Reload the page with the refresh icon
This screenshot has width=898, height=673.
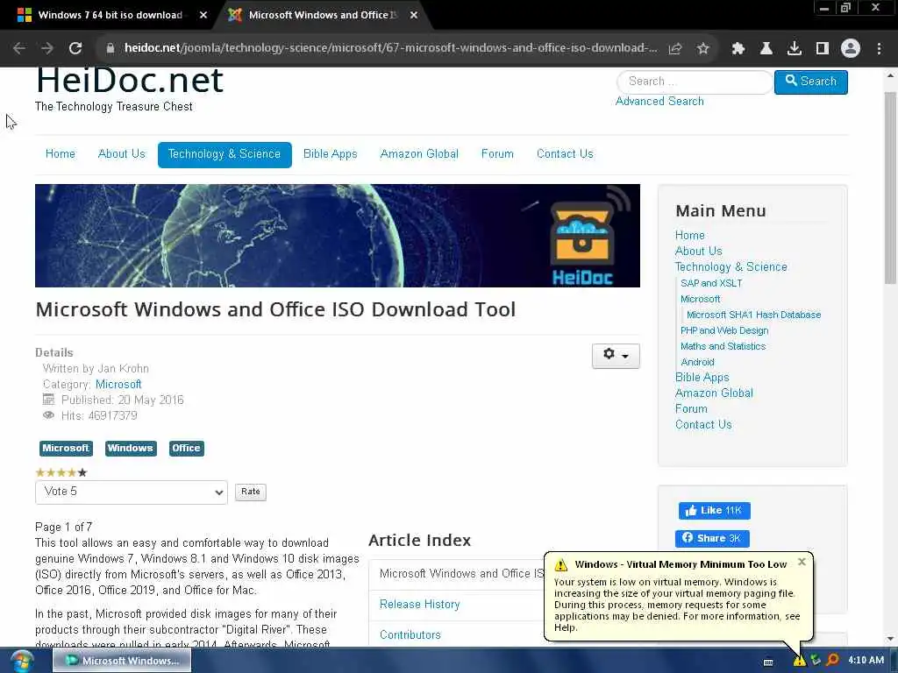[x=75, y=48]
